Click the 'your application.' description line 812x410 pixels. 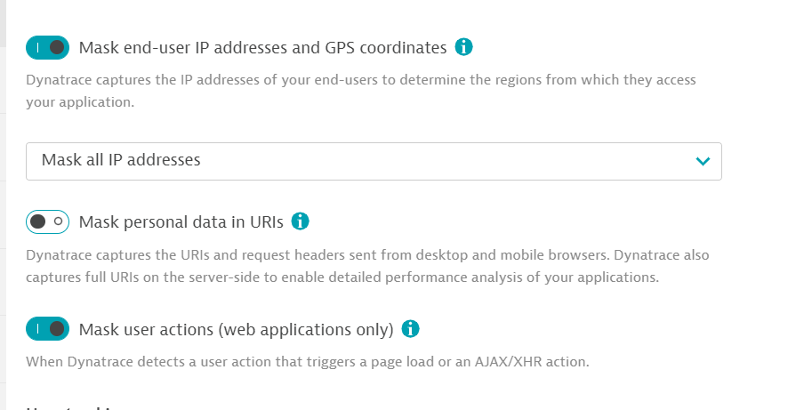79,102
